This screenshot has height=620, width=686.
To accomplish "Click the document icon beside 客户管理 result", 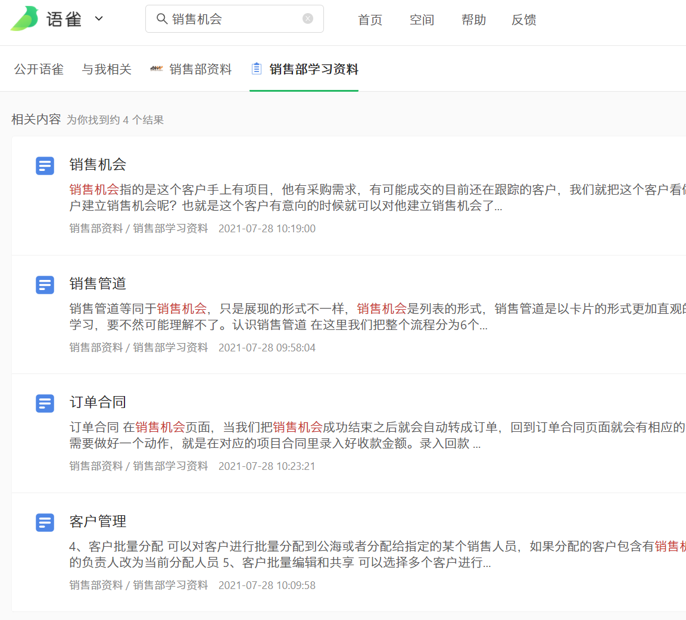I will (x=45, y=522).
